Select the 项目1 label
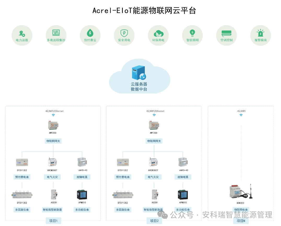The width and height of the screenshot is (281, 226). click(53, 221)
